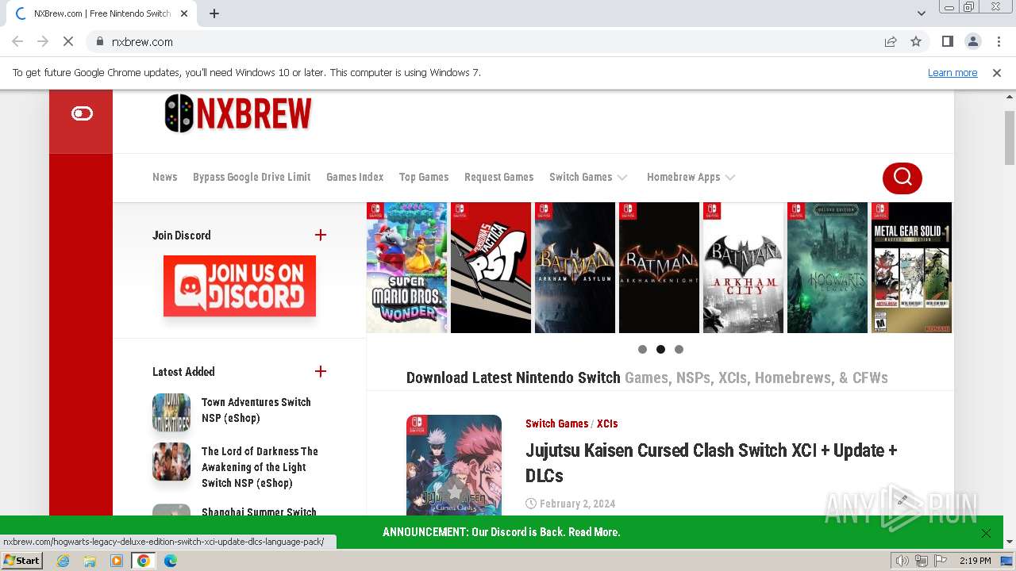Screen dimensions: 1016x571
Task: Open the Chrome three-dot menu
Action: [999, 41]
